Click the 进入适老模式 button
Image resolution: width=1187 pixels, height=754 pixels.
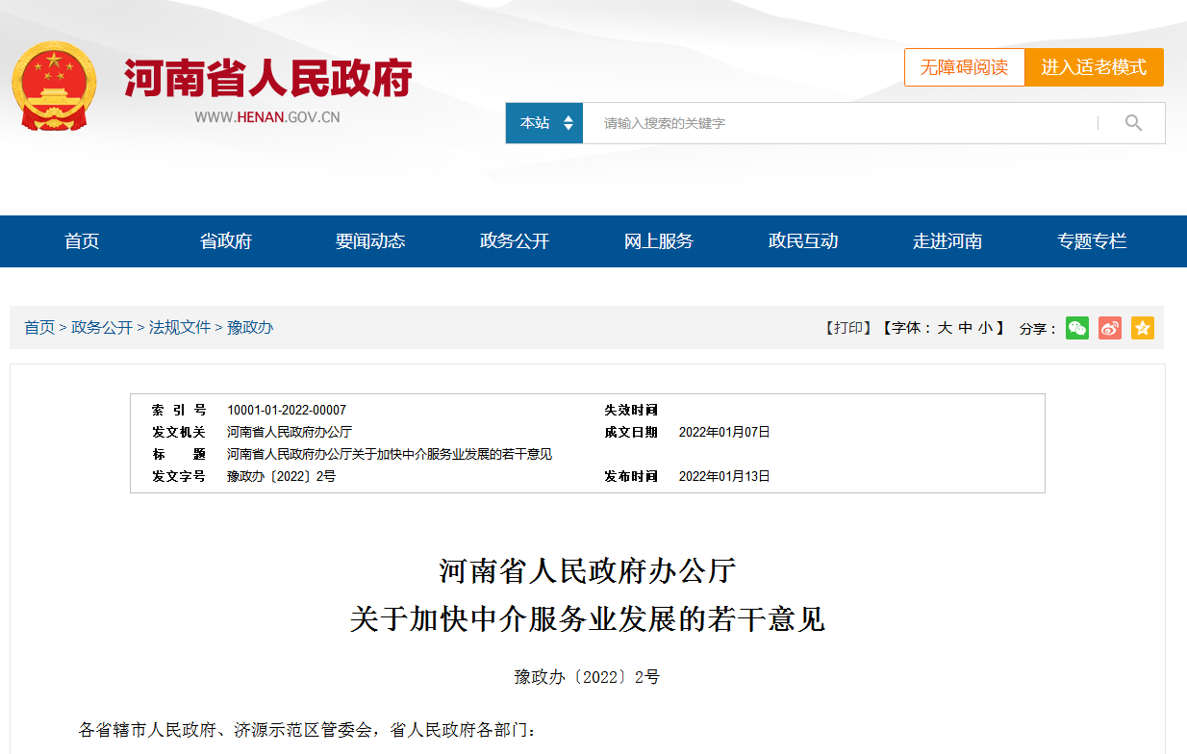[1094, 67]
